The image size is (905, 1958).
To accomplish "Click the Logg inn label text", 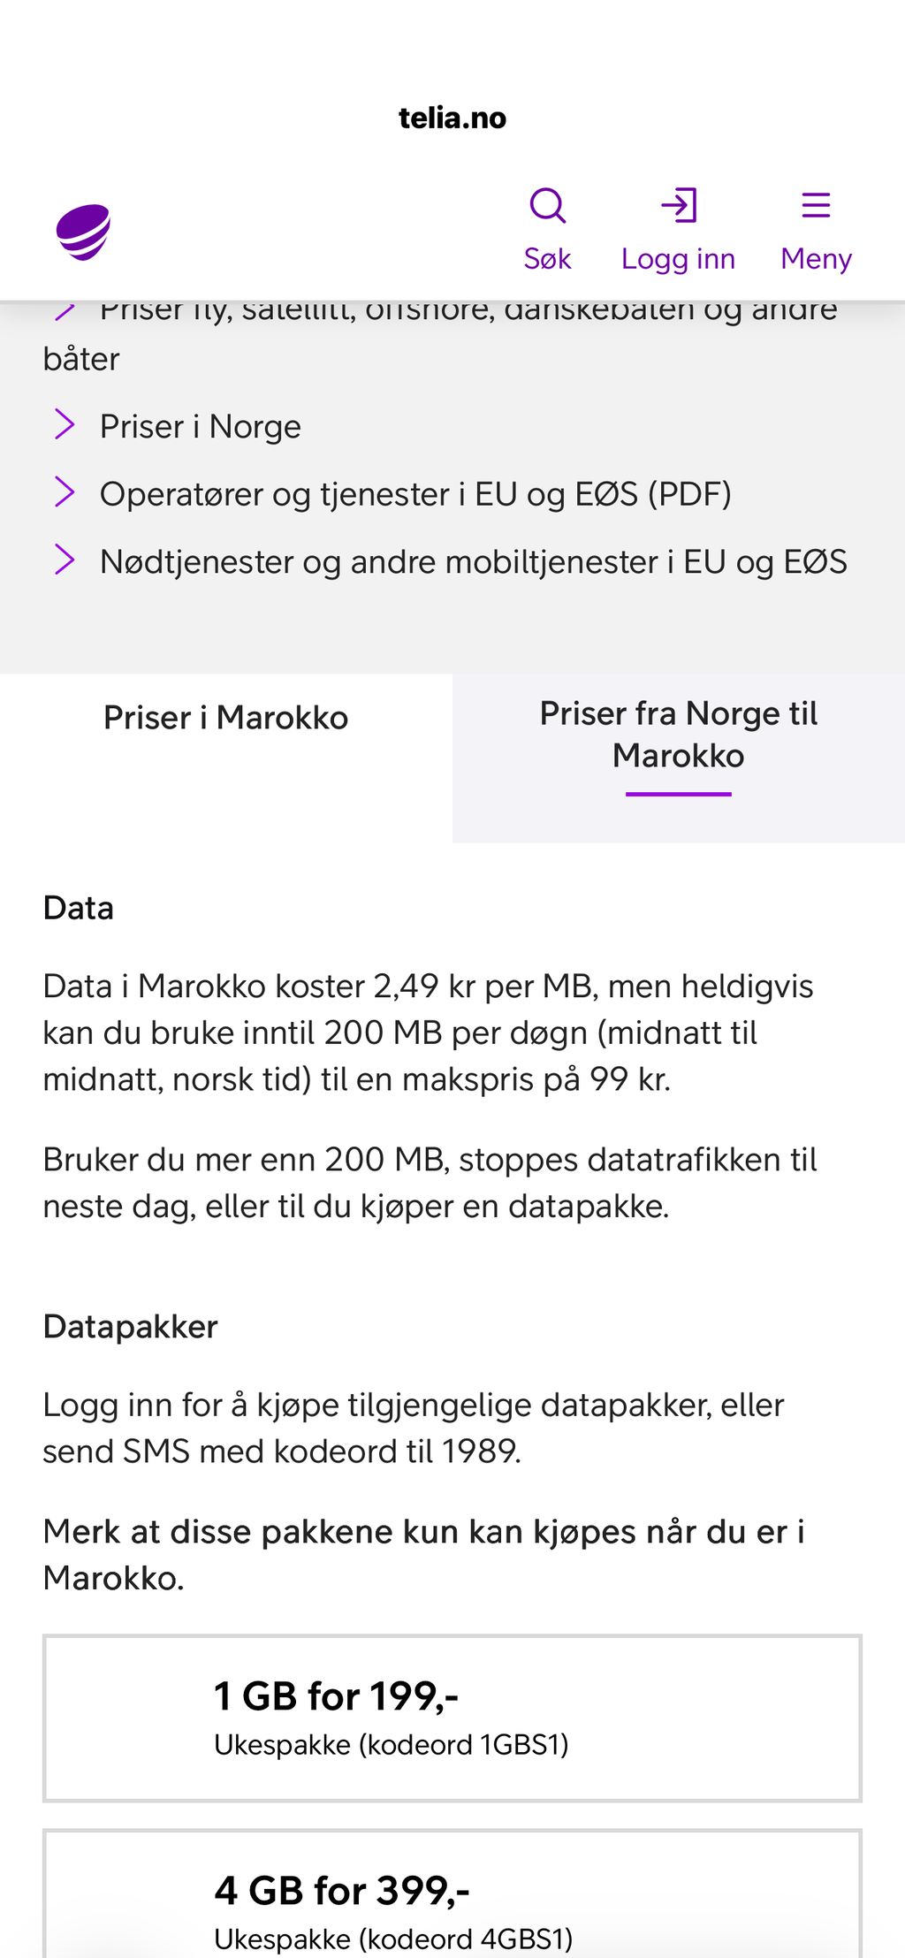I will (679, 259).
